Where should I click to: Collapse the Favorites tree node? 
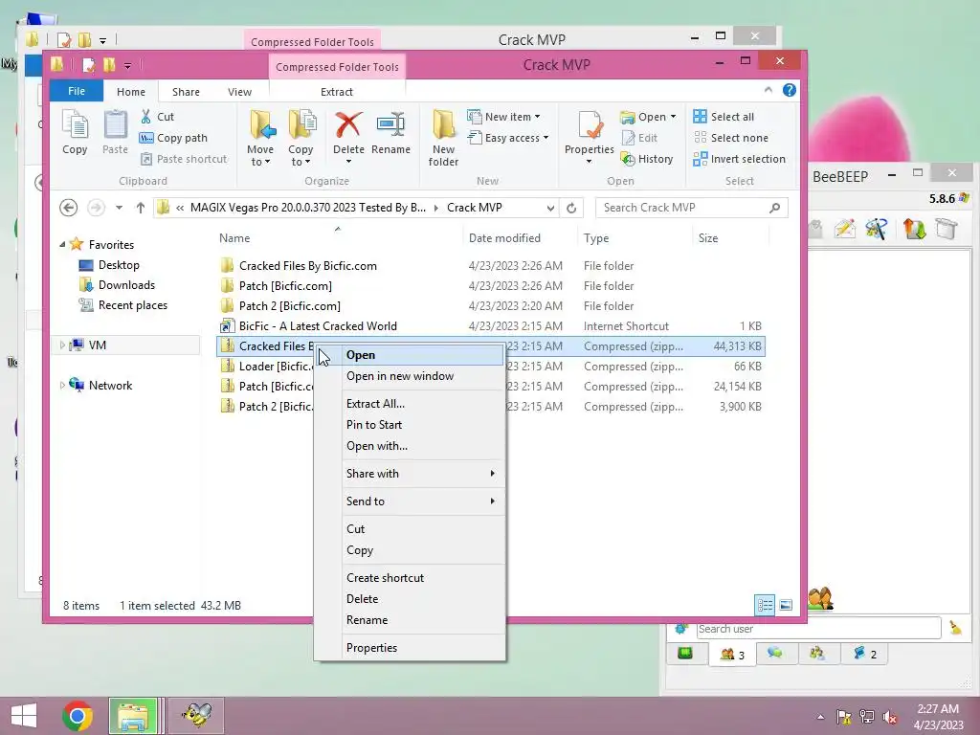click(62, 244)
